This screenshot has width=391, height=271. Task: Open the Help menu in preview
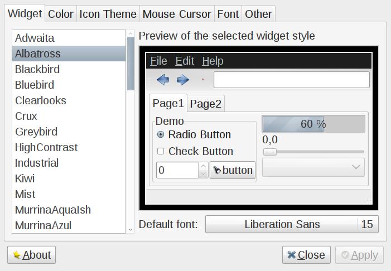click(x=213, y=61)
